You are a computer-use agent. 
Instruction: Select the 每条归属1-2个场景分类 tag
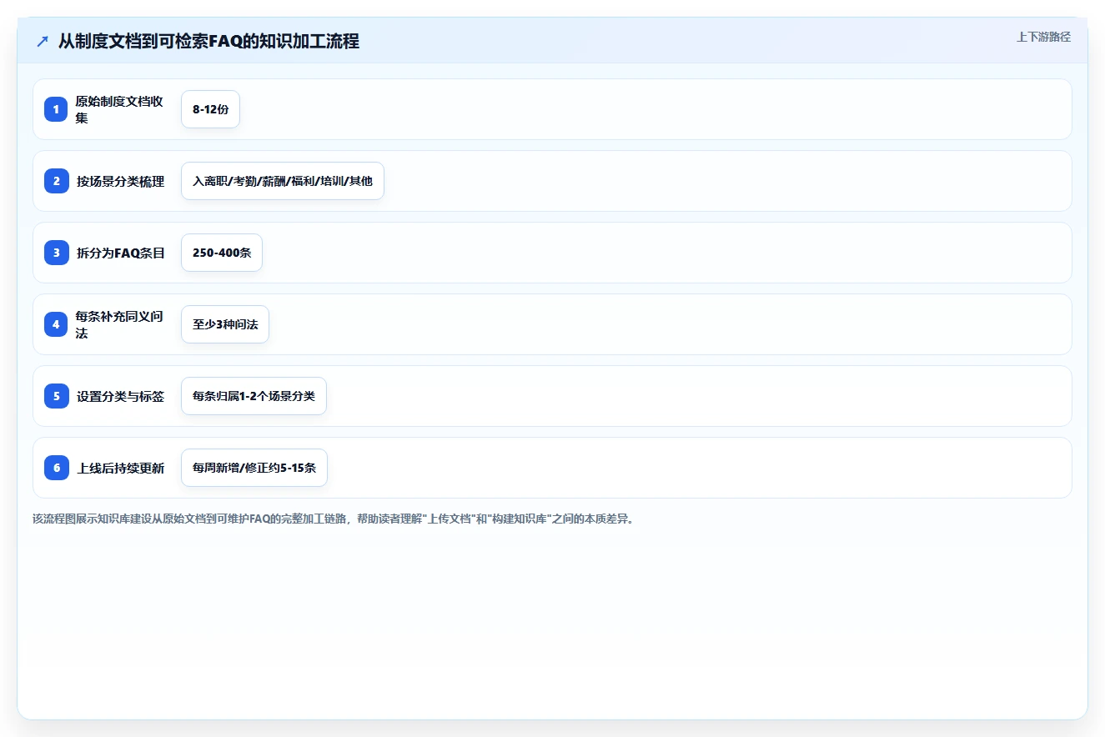point(254,396)
